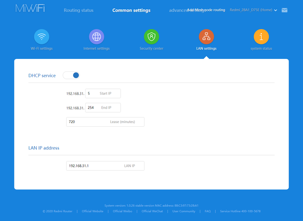
Task: Click the LAN IP address heading
Action: (43, 148)
